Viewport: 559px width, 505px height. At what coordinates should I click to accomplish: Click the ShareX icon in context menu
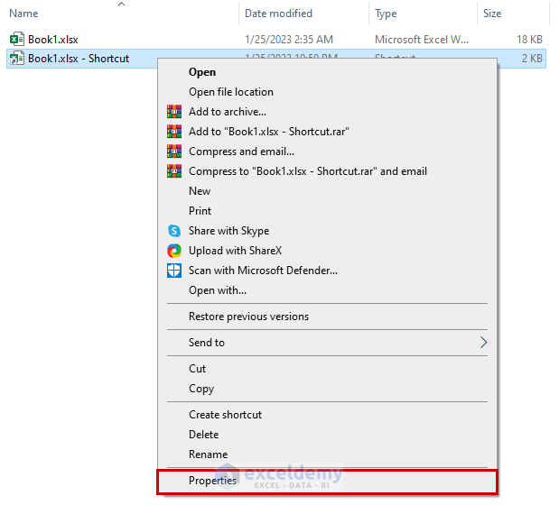coord(174,251)
